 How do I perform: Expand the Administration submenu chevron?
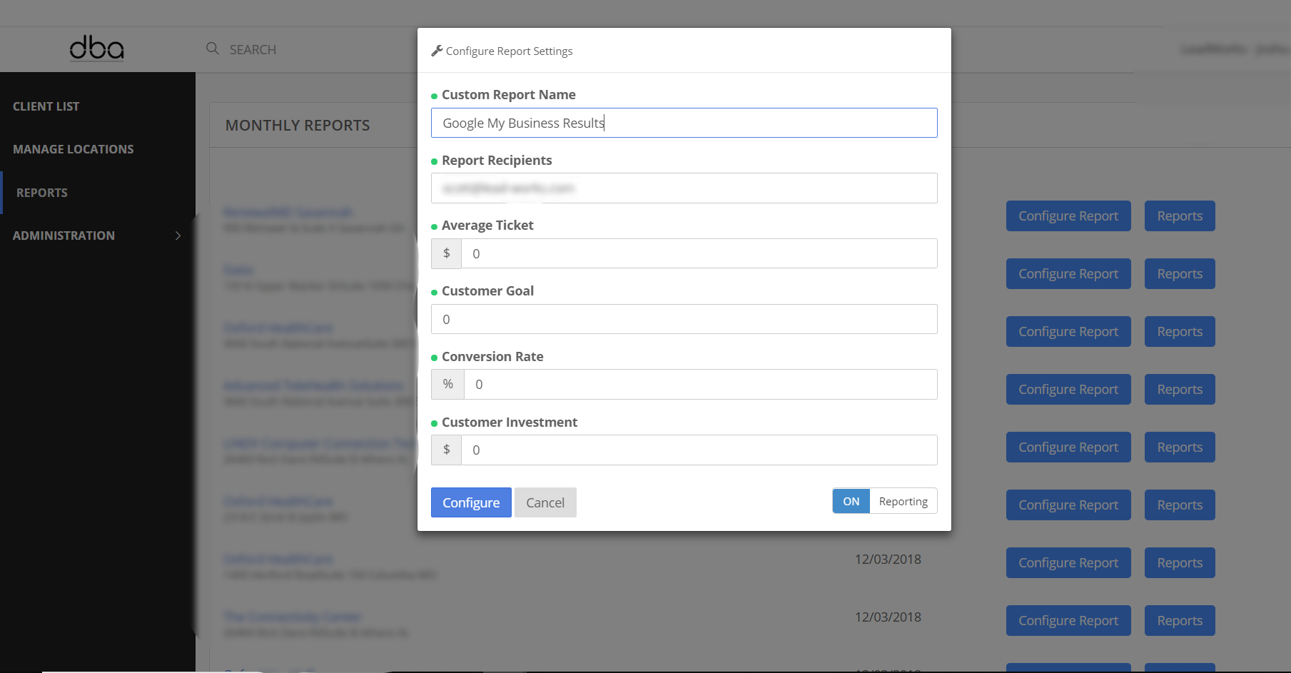pos(178,236)
